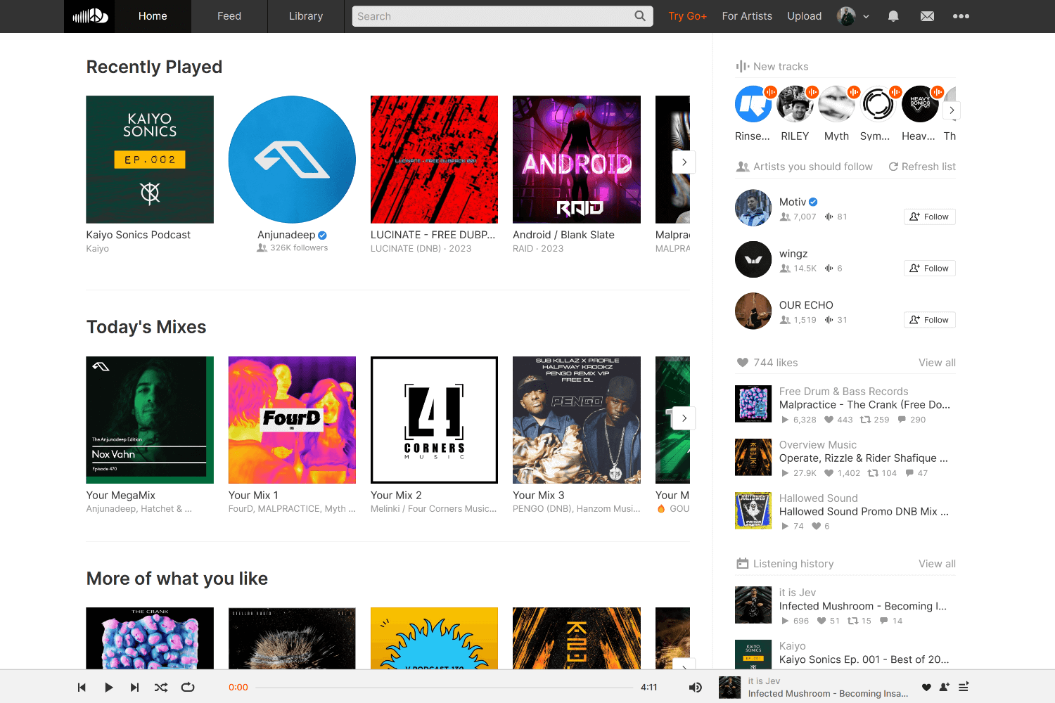
Task: Click Overview Music track artwork
Action: coord(753,457)
